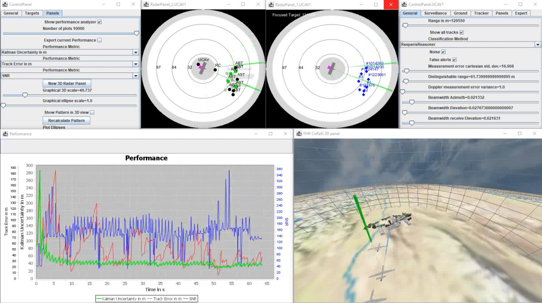This screenshot has width=542, height=303.
Task: Click New 3D Radar Panel button
Action: pos(67,83)
